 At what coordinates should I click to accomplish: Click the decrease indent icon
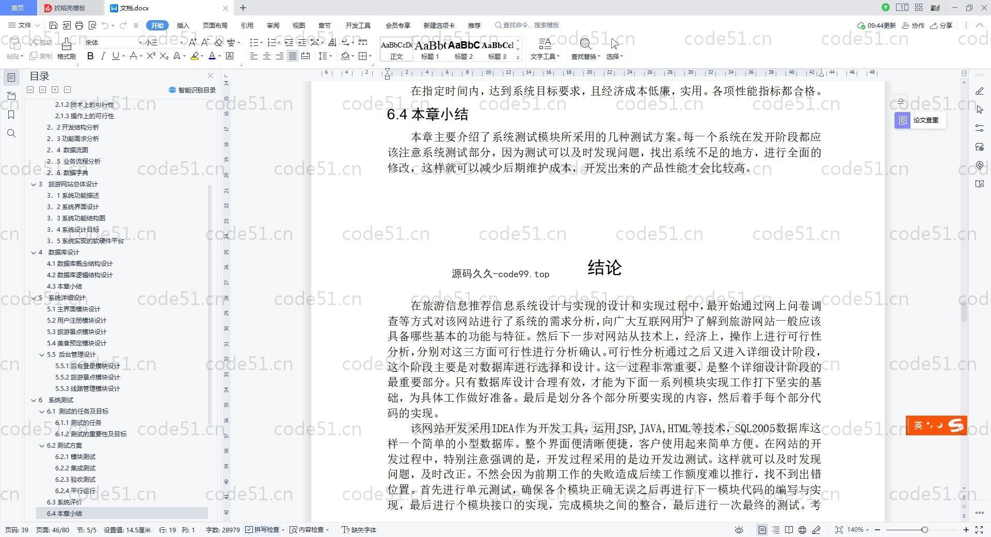click(289, 42)
